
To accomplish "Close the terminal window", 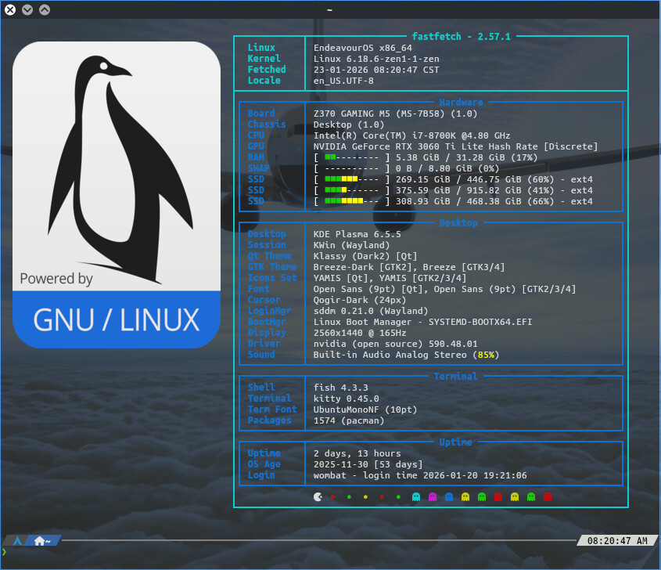I will click(x=10, y=9).
